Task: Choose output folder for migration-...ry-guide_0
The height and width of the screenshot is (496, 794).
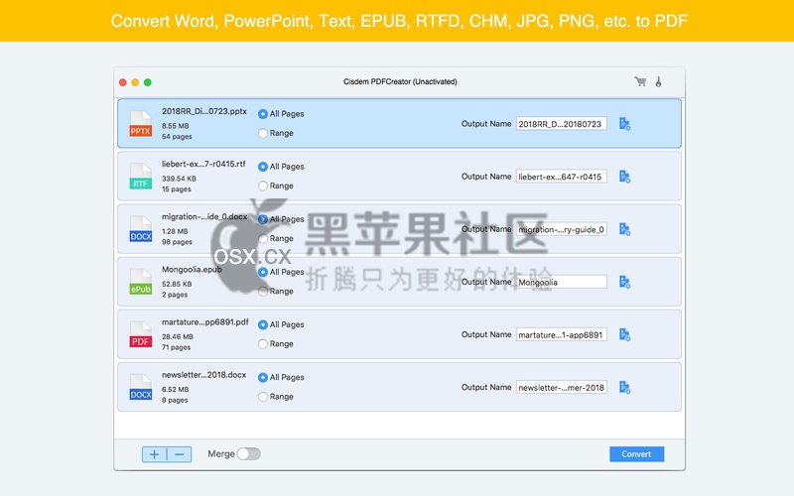Action: [625, 229]
